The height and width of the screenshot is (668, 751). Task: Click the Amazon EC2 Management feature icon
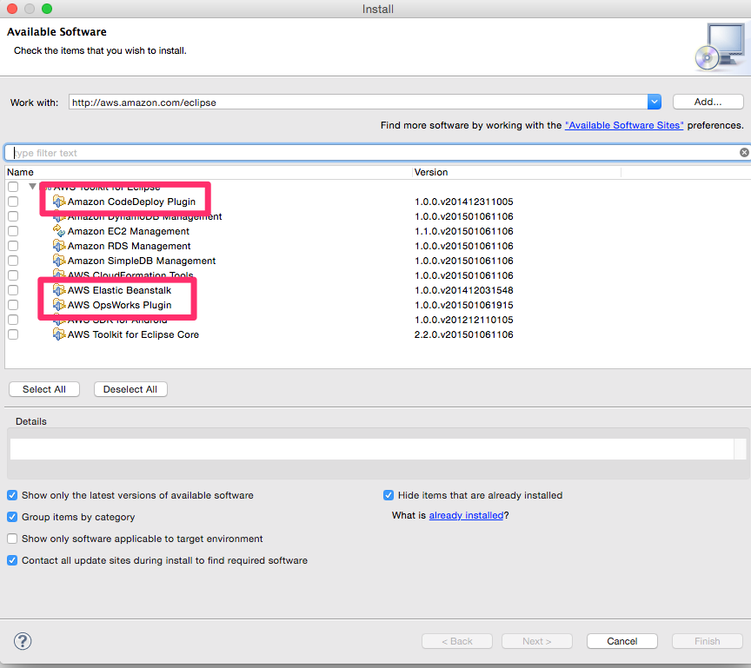pyautogui.click(x=59, y=231)
